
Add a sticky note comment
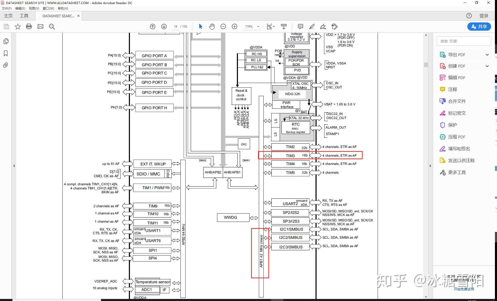[x=300, y=27]
